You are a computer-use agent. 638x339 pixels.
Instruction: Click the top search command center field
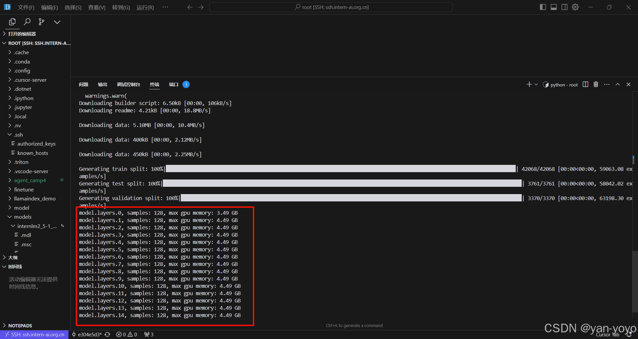pyautogui.click(x=331, y=7)
